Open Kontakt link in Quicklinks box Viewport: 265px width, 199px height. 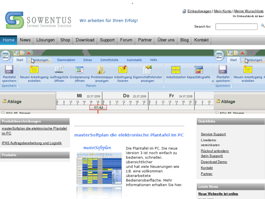tap(207, 168)
